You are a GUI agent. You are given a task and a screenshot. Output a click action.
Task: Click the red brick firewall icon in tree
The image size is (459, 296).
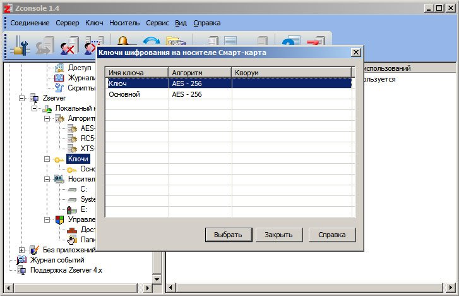point(72,230)
